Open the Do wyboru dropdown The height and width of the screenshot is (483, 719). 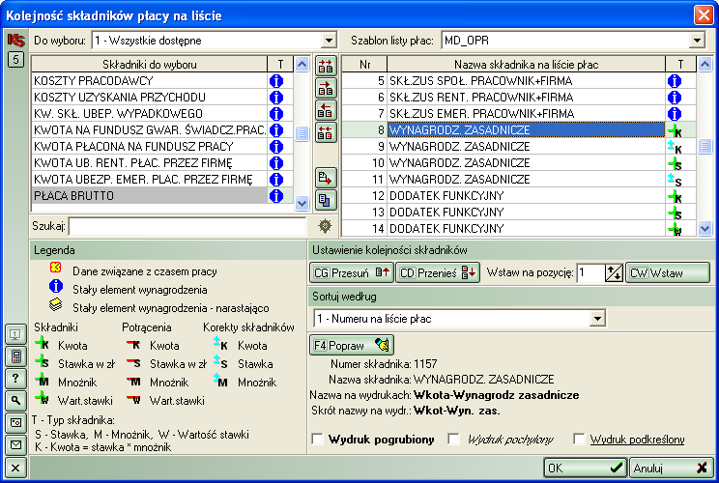328,41
